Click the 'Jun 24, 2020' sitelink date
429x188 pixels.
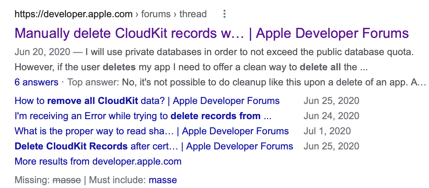click(331, 116)
